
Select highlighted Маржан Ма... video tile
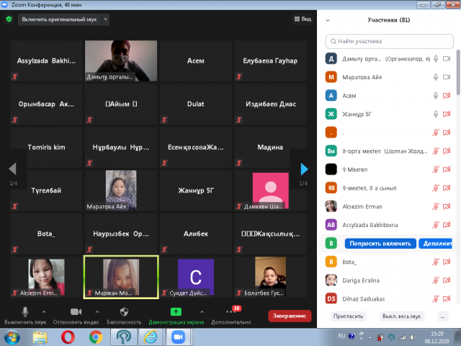[x=121, y=277]
